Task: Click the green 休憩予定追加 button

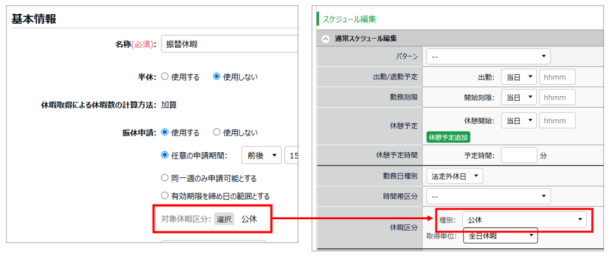Action: [448, 137]
